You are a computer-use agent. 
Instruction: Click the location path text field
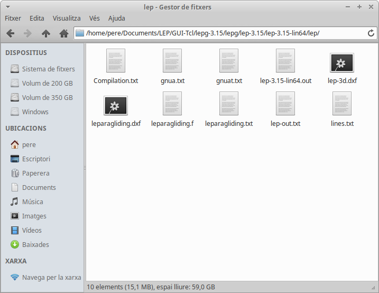(225, 33)
